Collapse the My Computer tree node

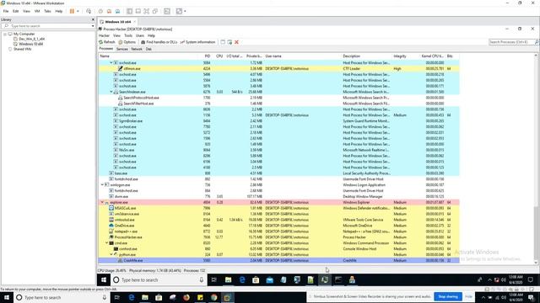point(5,34)
